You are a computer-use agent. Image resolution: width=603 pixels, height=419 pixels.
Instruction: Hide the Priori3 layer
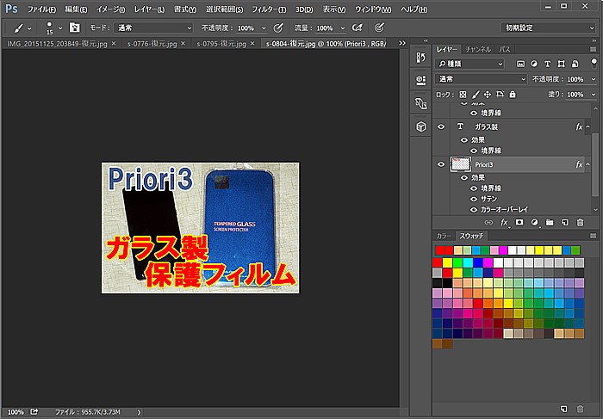441,164
